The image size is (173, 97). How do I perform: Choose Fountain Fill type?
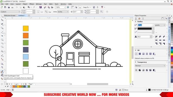pos(143,54)
